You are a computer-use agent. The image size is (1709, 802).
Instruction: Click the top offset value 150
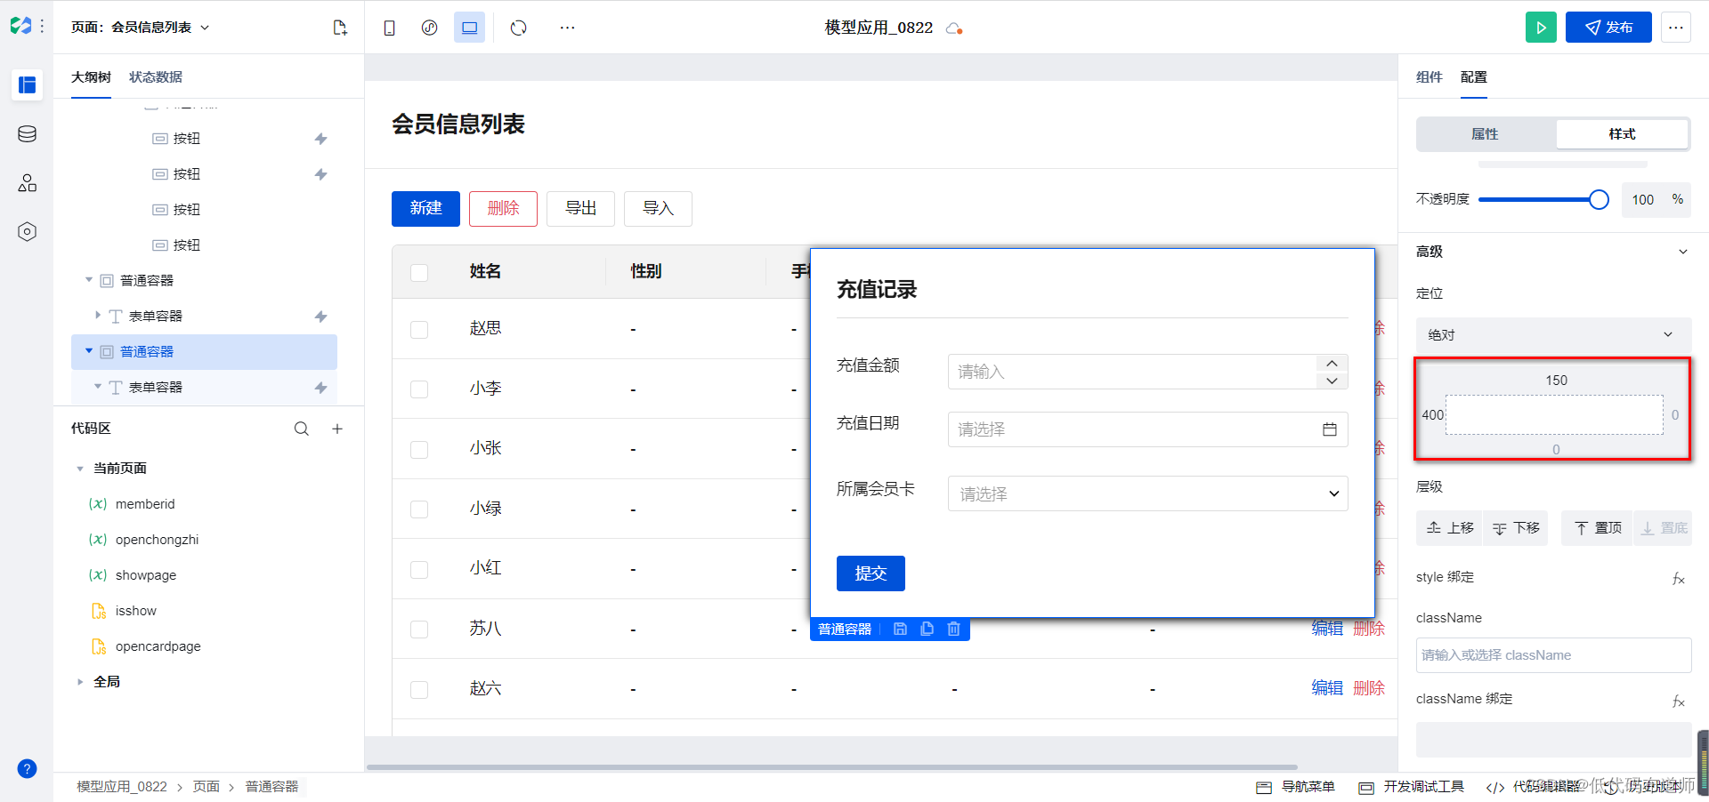click(x=1556, y=381)
